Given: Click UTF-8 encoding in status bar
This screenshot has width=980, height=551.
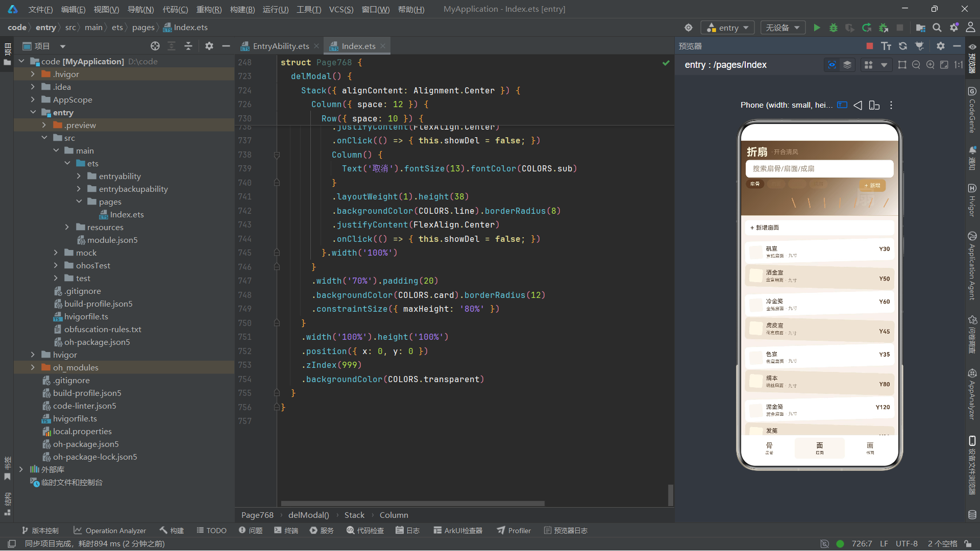Looking at the screenshot, I should click(906, 544).
